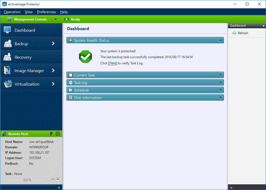
Task: Open the Operation menu
Action: tap(12, 12)
